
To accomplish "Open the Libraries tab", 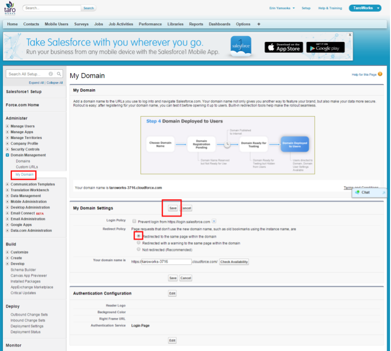I will click(175, 24).
